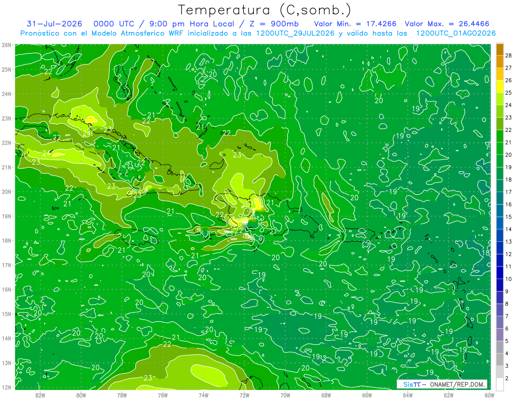Image resolution: width=520 pixels, height=401 pixels.
Task: Click the color band between 24 and 25
Action: click(x=500, y=99)
